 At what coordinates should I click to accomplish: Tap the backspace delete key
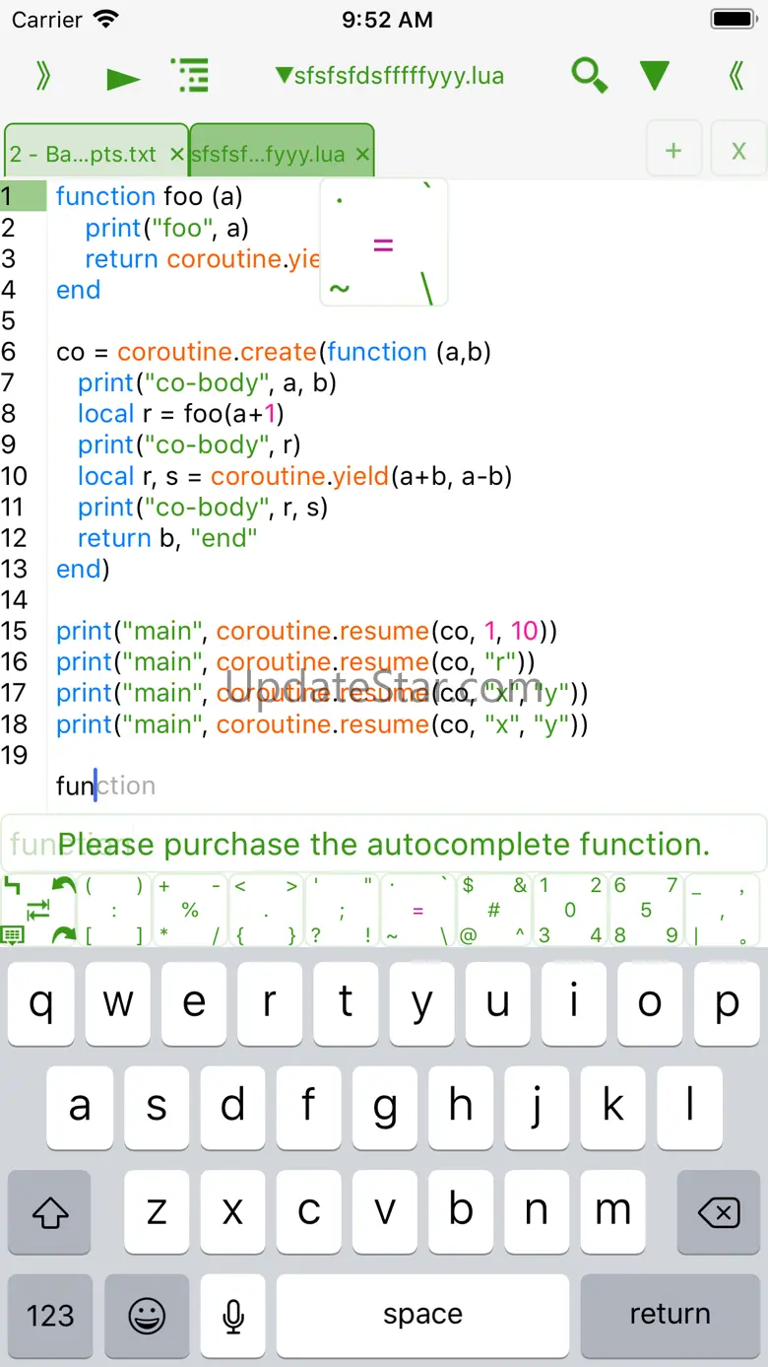(x=719, y=1212)
